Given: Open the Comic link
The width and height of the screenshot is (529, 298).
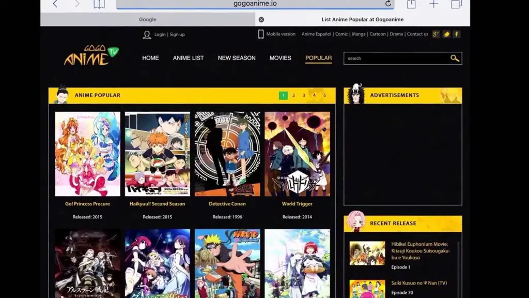Looking at the screenshot, I should click(341, 34).
